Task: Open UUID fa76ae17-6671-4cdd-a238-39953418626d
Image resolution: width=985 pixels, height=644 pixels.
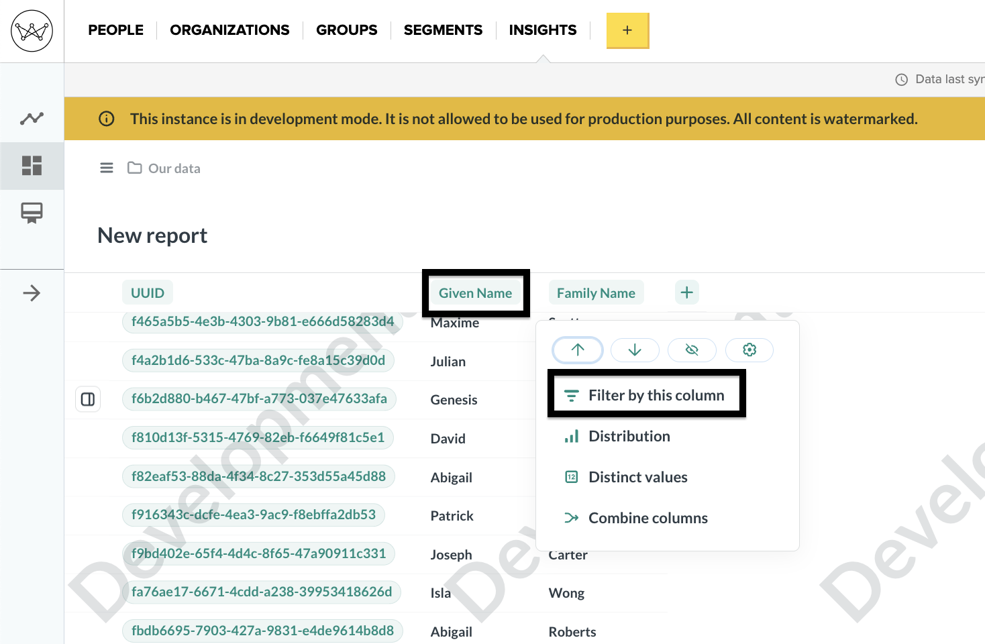Action: (262, 592)
